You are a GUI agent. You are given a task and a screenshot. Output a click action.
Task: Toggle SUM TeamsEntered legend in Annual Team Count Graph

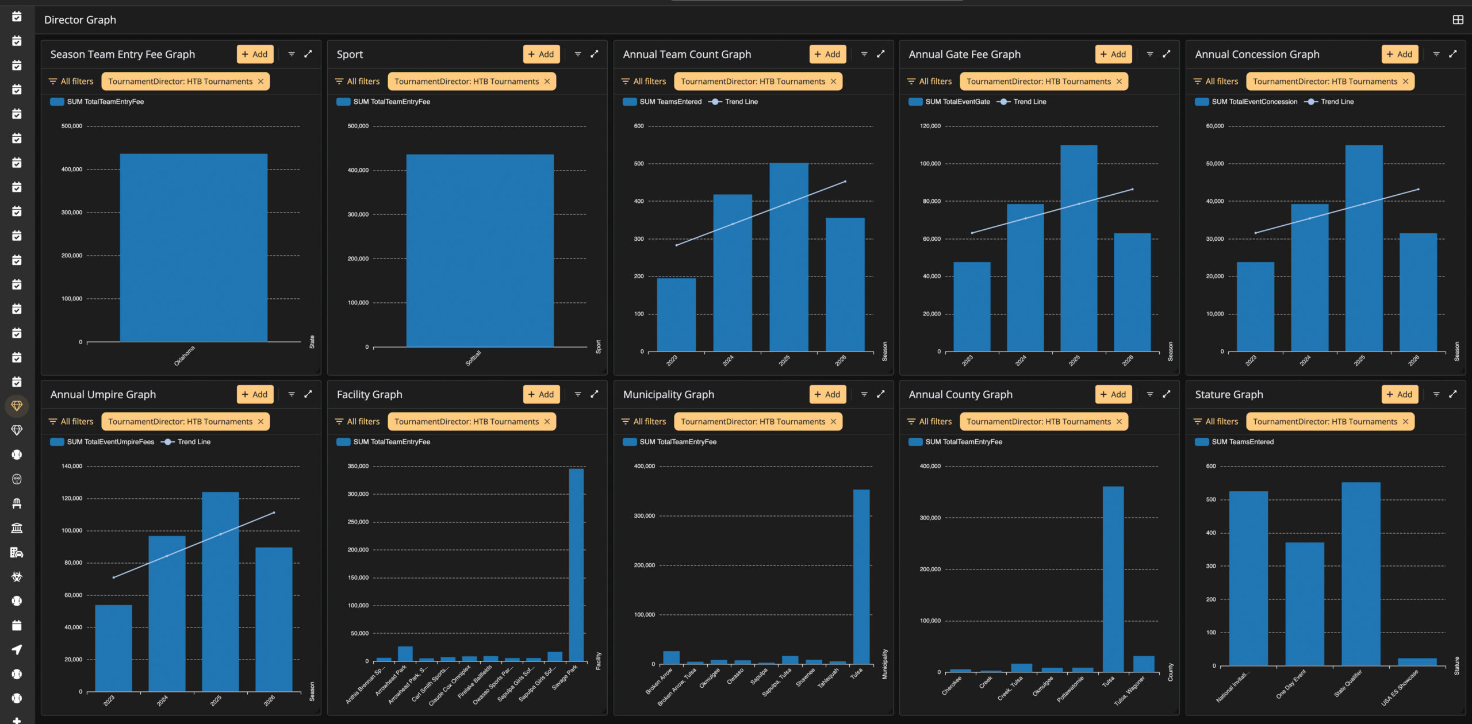662,102
